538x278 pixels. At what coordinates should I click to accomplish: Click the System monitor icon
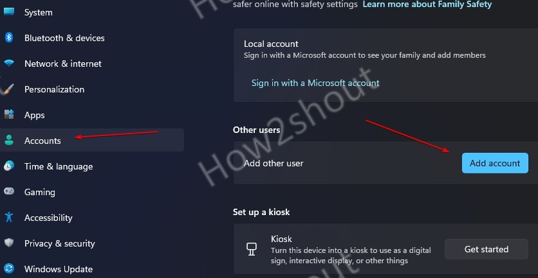point(9,12)
